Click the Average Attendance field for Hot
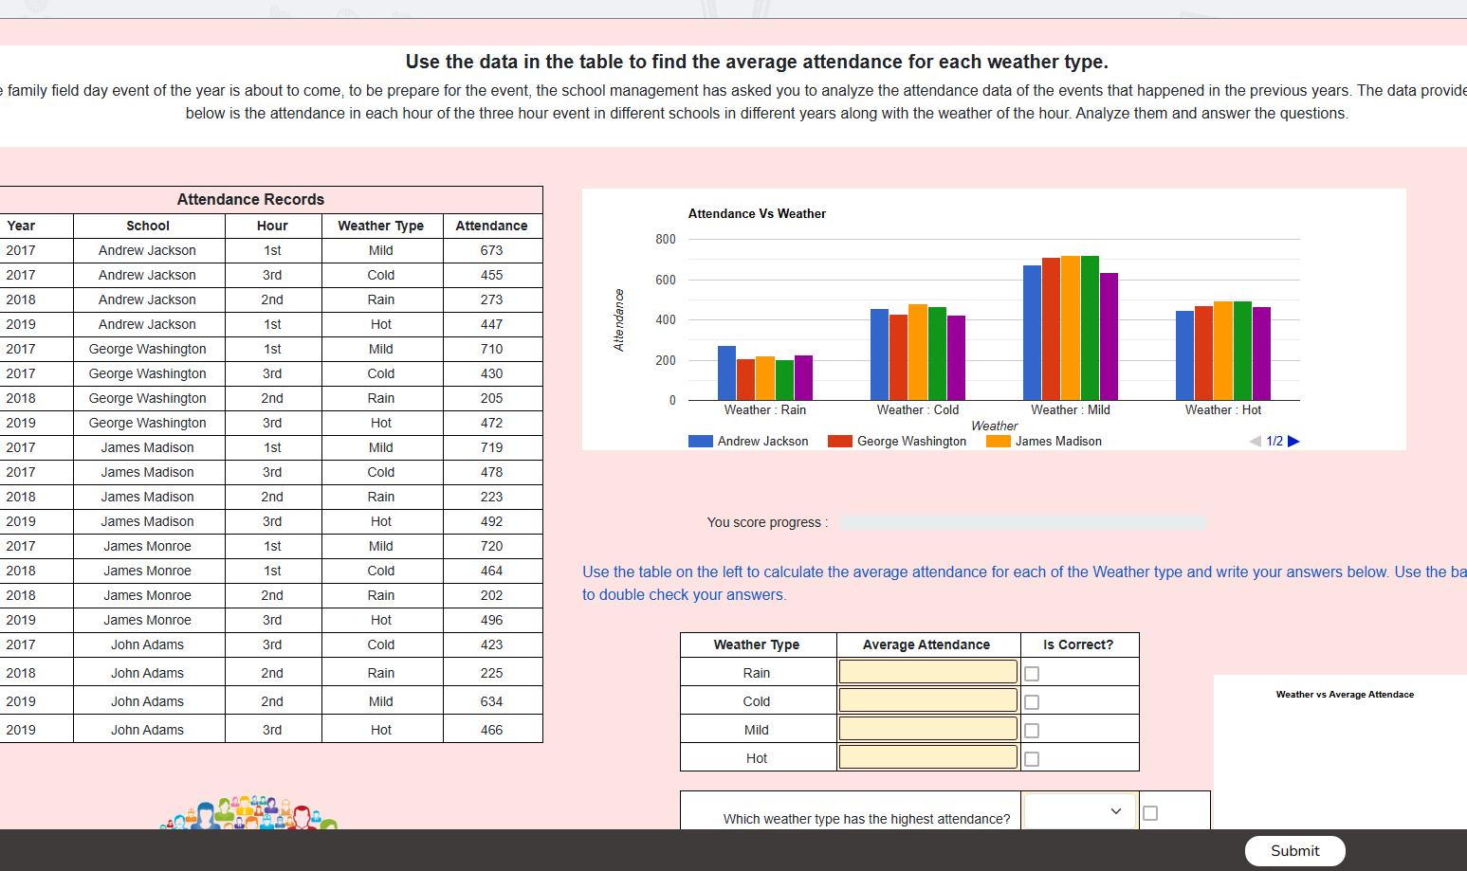Screen dimensions: 1467x871 click(x=926, y=756)
